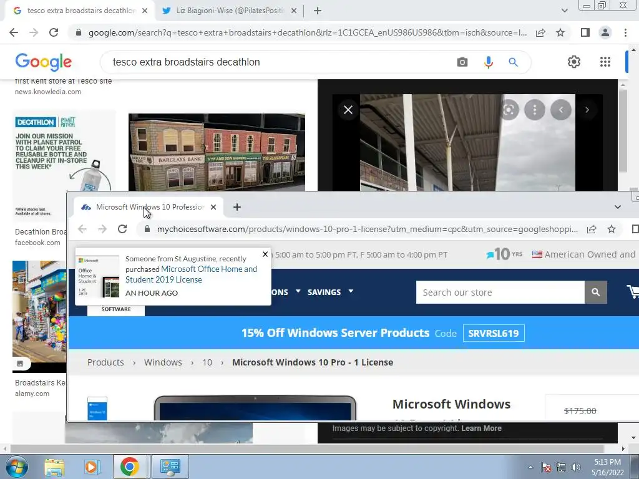639x479 pixels.
Task: Click Learn More copyright link
Action: pyautogui.click(x=481, y=428)
